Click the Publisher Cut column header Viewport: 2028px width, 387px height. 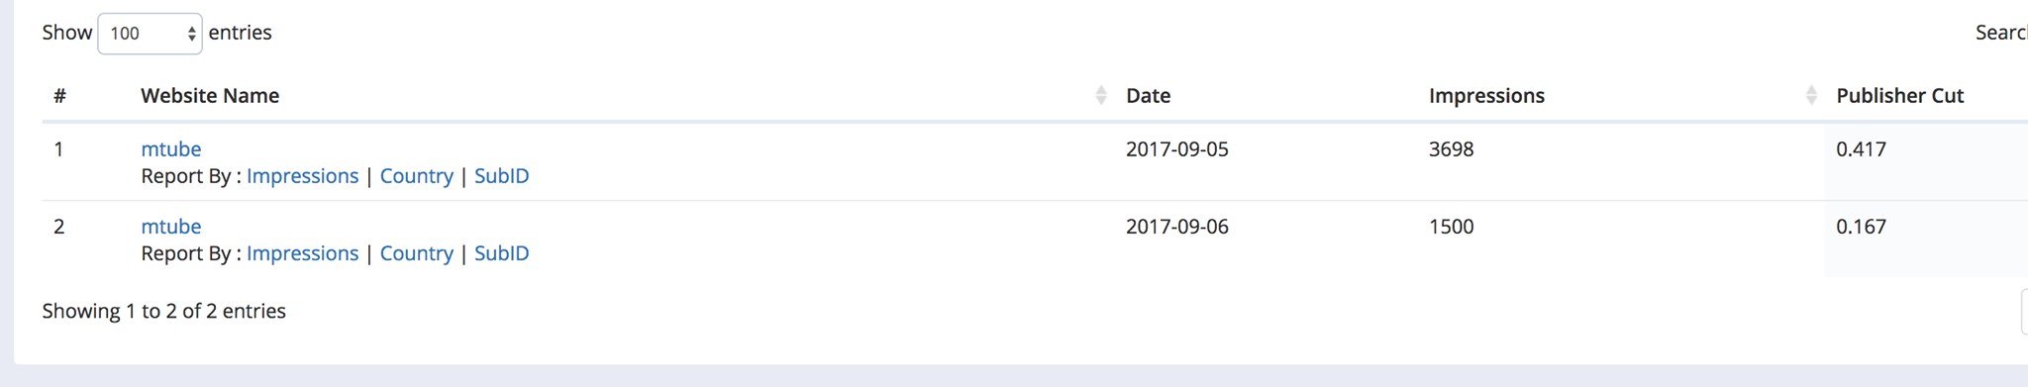(1900, 96)
